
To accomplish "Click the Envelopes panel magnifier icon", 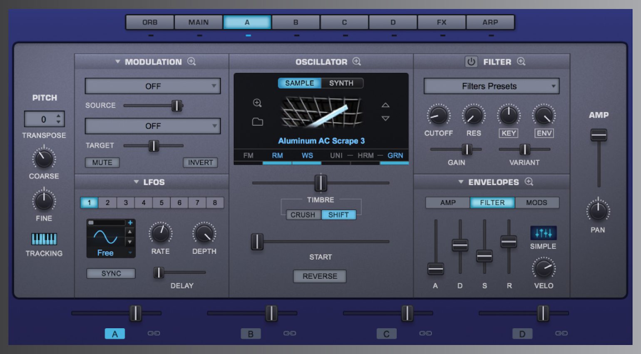I will 529,182.
